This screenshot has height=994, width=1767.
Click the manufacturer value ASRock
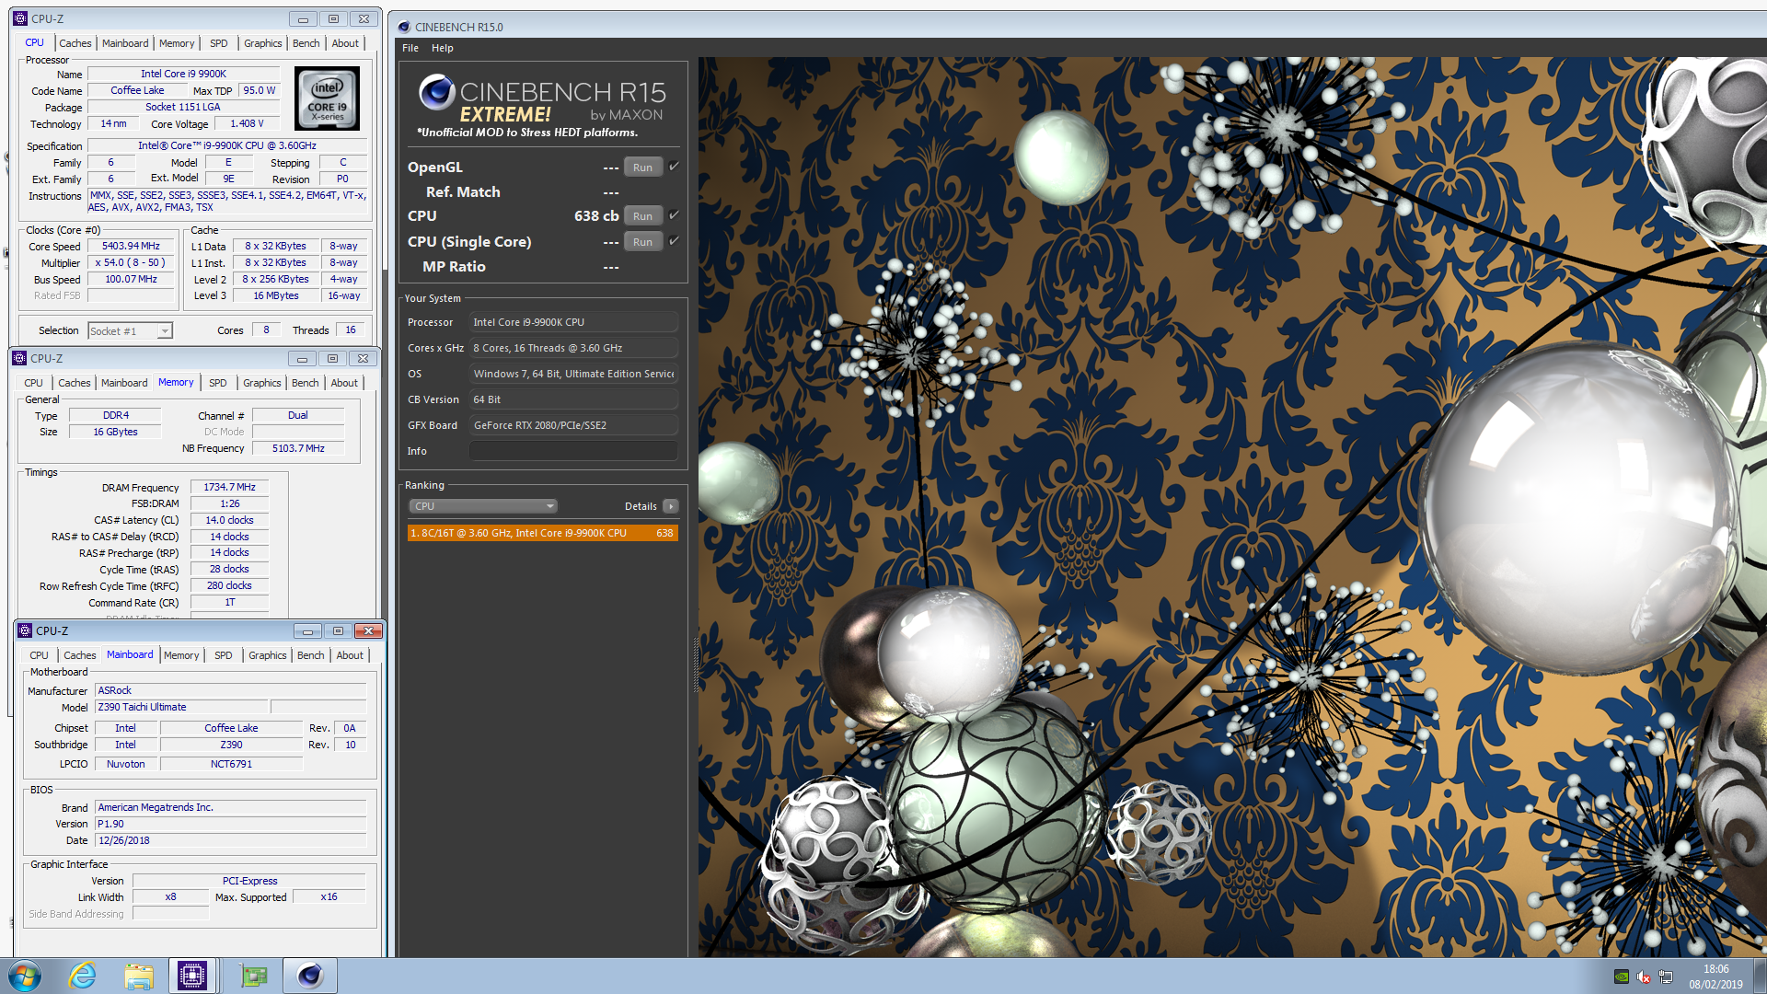[231, 690]
